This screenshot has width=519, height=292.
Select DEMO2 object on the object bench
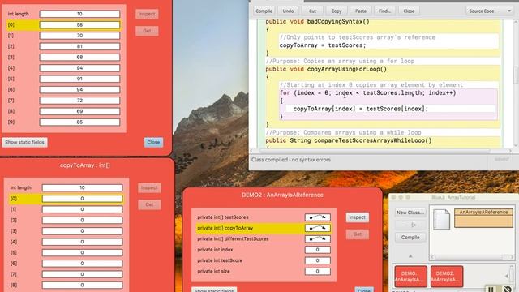pos(447,276)
